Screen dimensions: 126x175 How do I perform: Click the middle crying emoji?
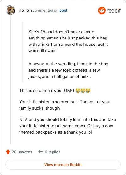tap(83, 90)
